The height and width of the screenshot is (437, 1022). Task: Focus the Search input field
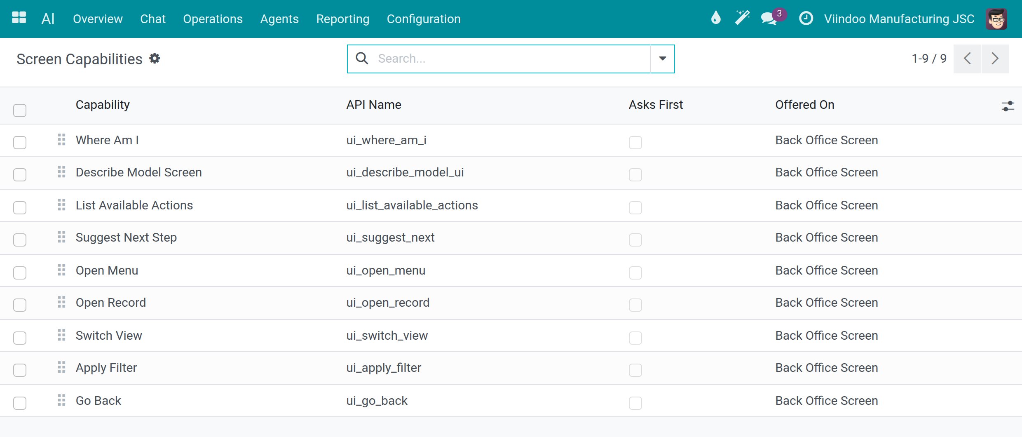511,59
